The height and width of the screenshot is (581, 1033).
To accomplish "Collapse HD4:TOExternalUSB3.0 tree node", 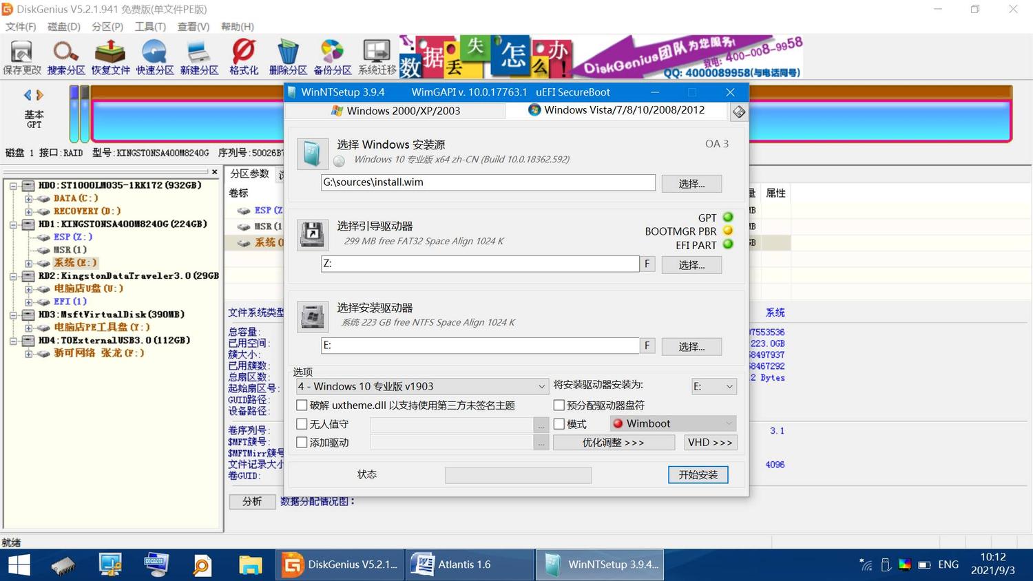I will [13, 341].
